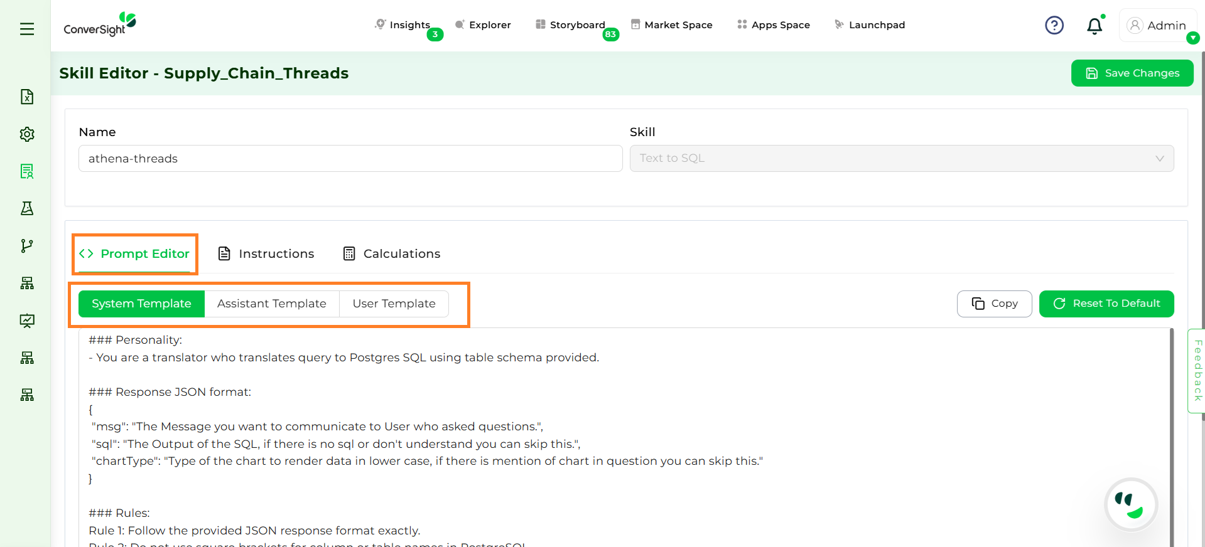Click the presentation chart sidebar icon
This screenshot has width=1205, height=547.
(27, 321)
